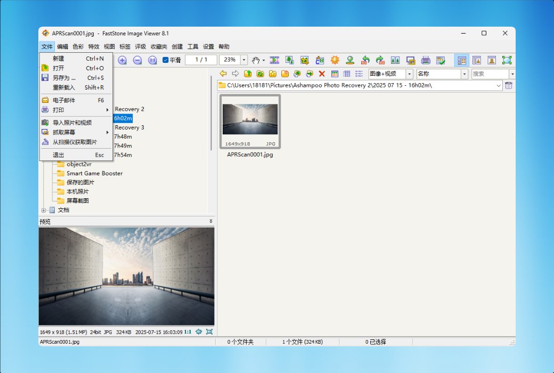The image size is (554, 373).
Task: Go up one folder level icon
Action: (x=248, y=74)
